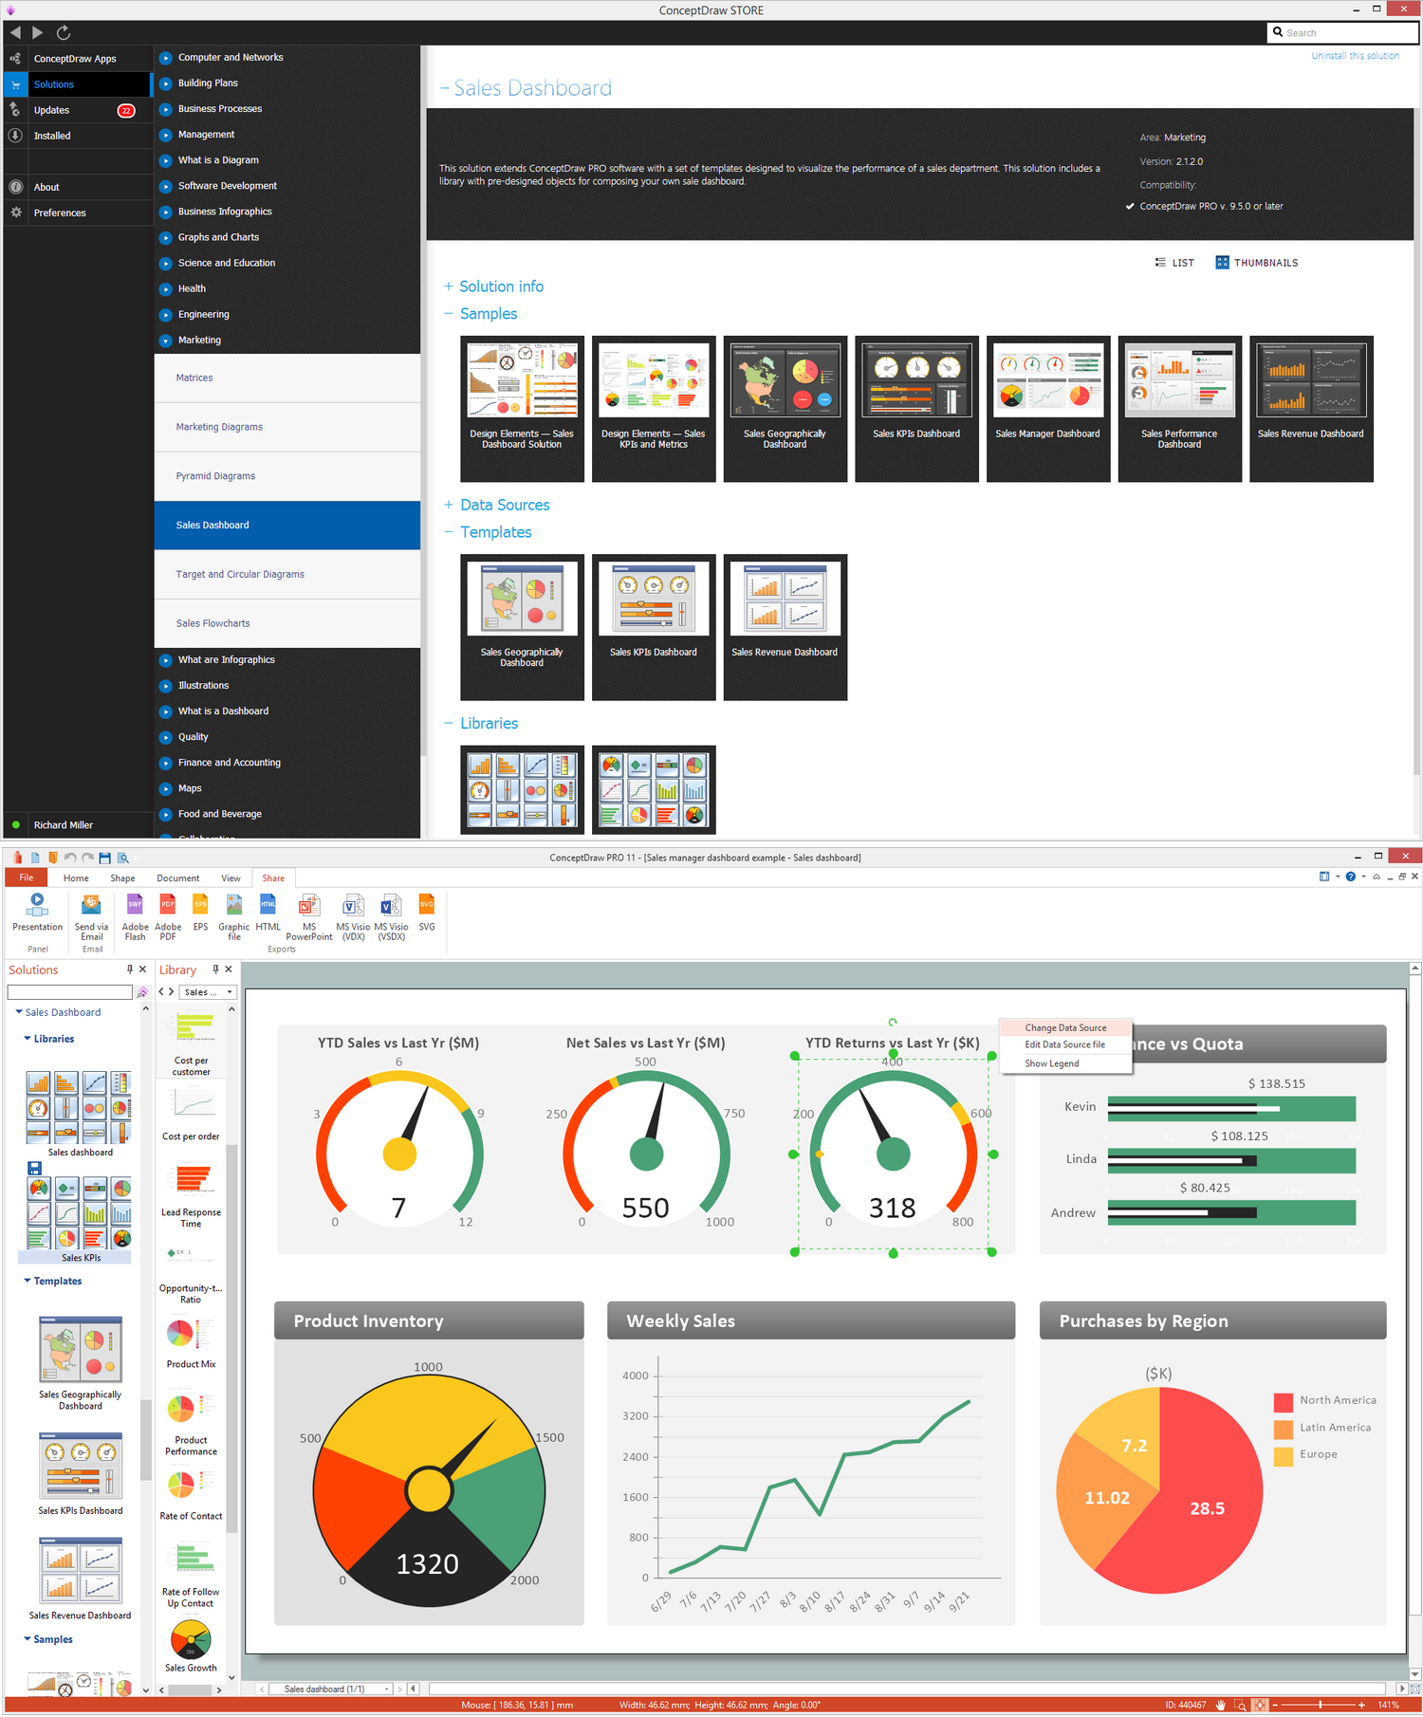Expand Samples node in Solutions panel
This screenshot has height=1717, width=1423.
coord(28,1639)
